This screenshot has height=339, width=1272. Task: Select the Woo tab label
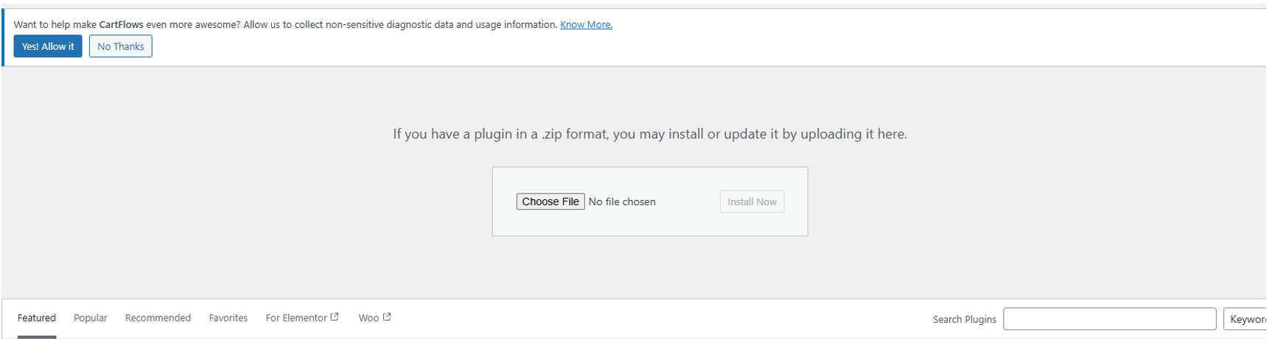368,318
